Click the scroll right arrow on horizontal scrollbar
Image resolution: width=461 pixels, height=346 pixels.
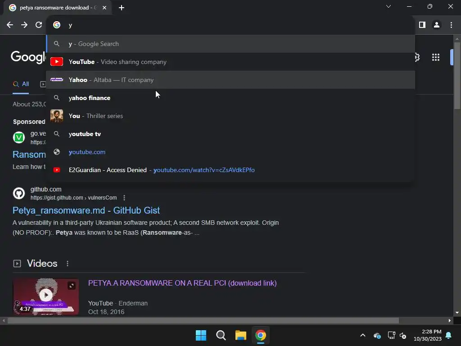(450, 321)
